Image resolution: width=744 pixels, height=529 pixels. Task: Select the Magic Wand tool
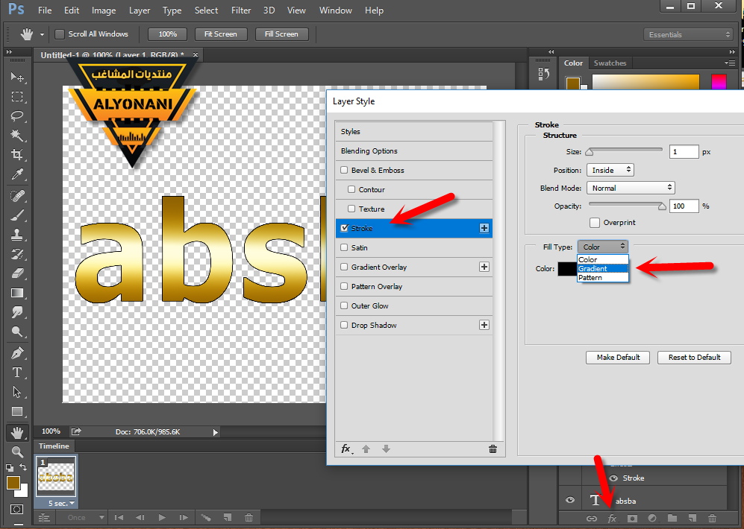click(x=17, y=136)
